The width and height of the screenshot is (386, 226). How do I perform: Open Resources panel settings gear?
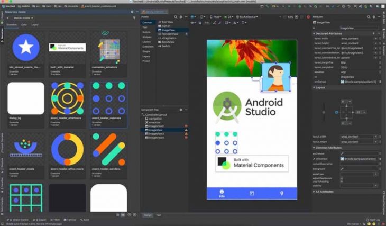point(132,12)
